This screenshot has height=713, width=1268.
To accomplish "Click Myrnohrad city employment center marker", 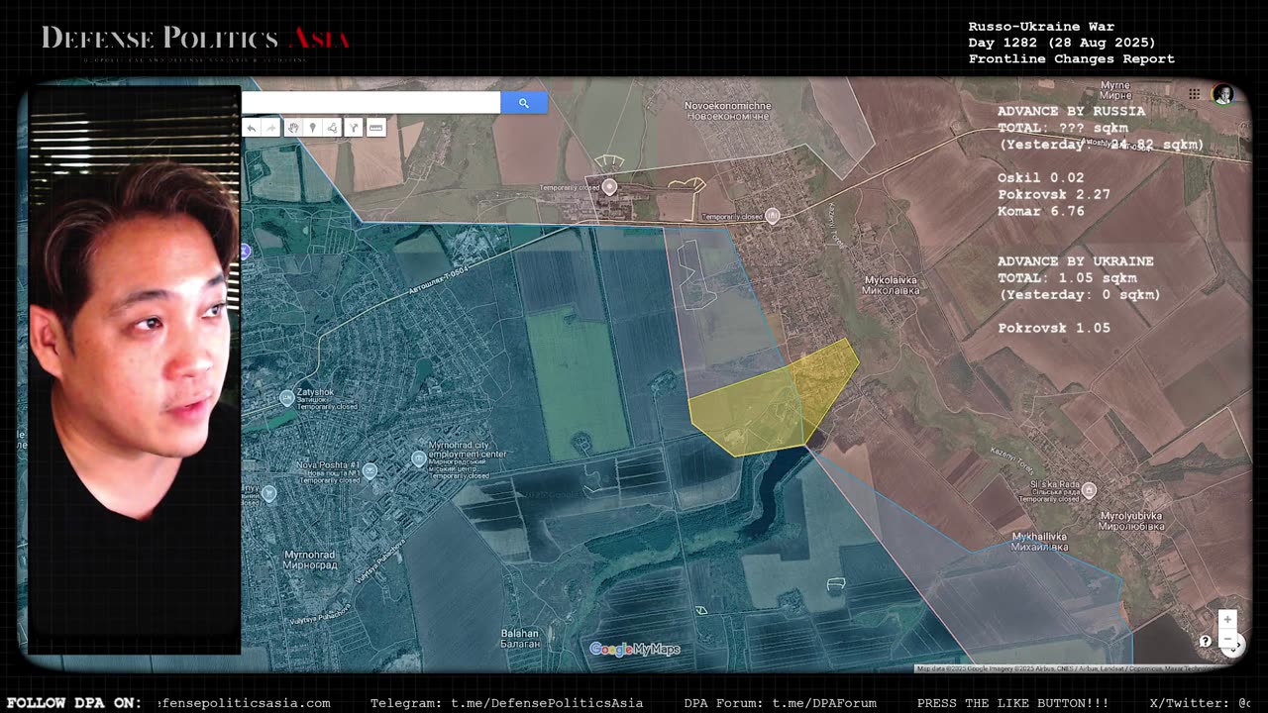I will coord(418,458).
